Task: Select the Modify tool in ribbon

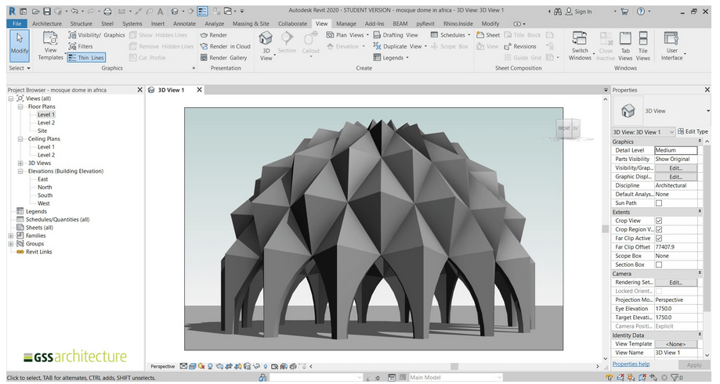Action: pos(19,44)
